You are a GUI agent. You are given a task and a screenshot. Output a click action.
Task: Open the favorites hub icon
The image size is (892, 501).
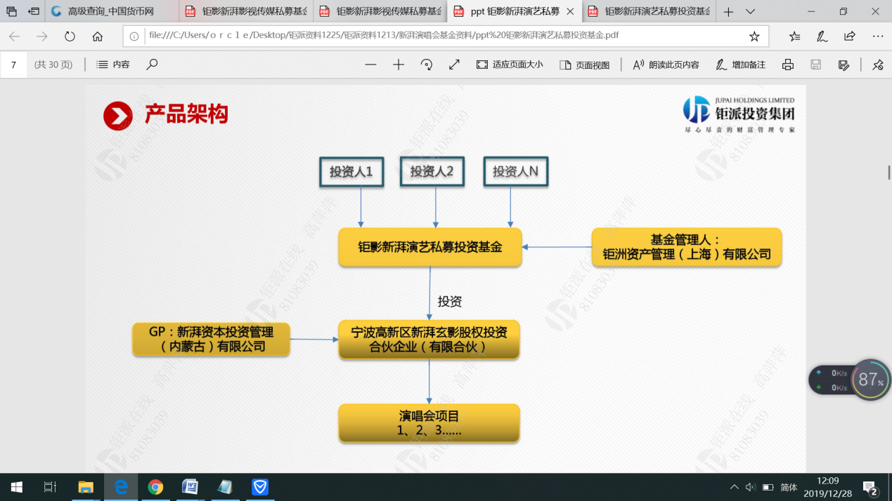click(x=794, y=36)
